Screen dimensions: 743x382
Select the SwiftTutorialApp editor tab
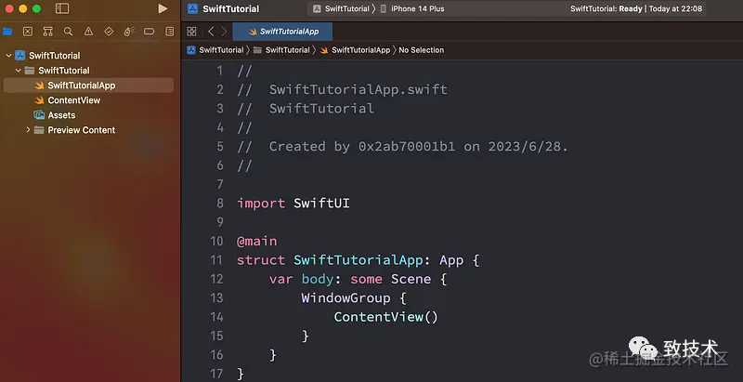(282, 32)
